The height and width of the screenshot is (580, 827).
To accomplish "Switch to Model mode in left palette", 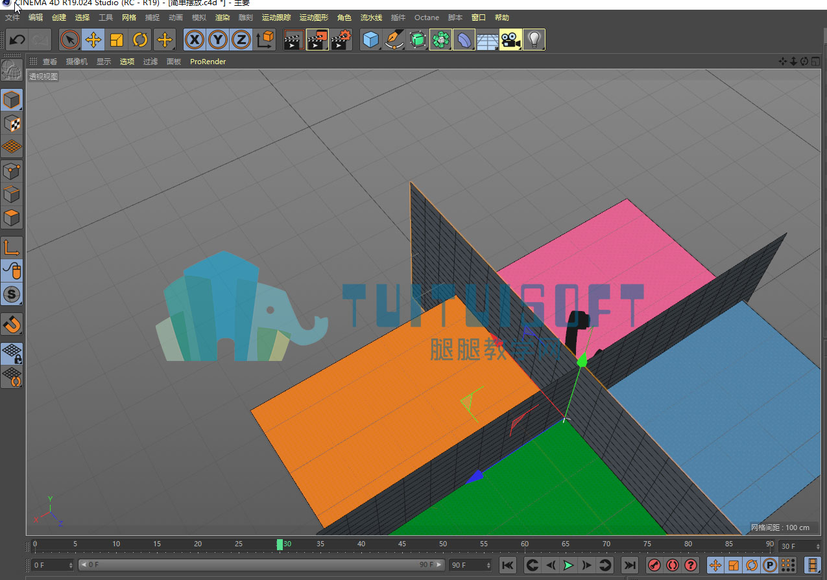I will point(12,100).
